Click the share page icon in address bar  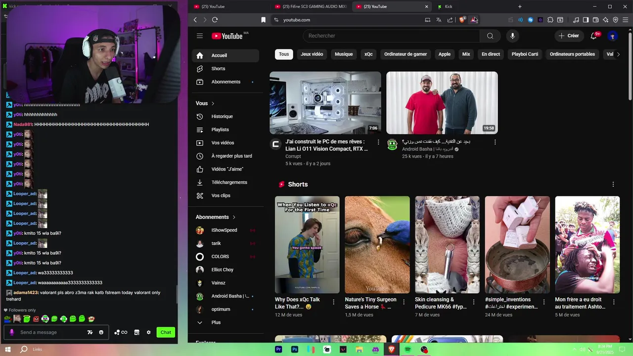[x=450, y=20]
